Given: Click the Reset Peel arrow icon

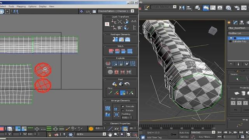Looking at the screenshot, I should [127, 84].
